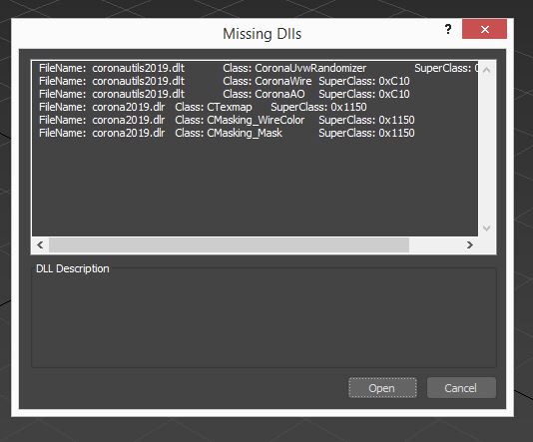Select the CMasking_Mask class row
This screenshot has height=442, width=533.
tap(256, 133)
